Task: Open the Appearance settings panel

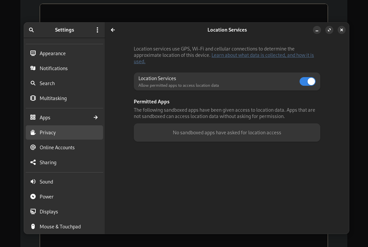Action: (x=64, y=53)
